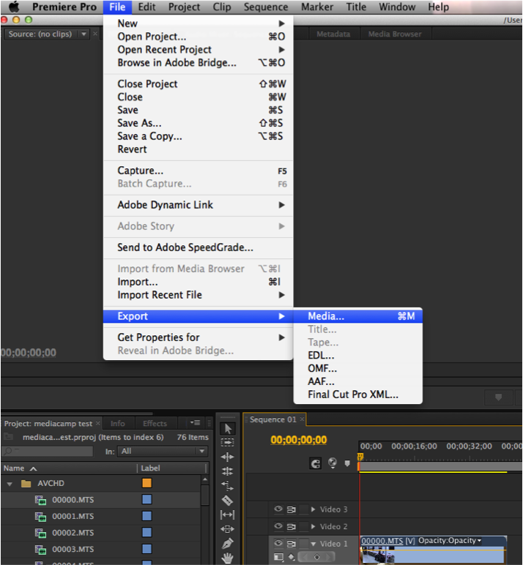
Task: Click the Apple menu icon
Action: [14, 7]
